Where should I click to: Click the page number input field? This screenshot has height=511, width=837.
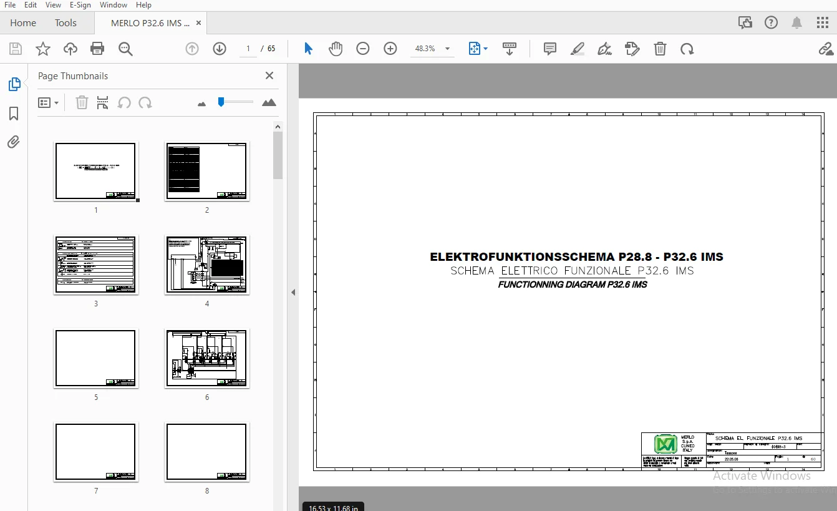248,49
